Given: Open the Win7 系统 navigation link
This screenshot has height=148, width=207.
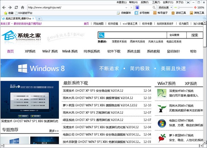Looking at the screenshot, I should [50, 51].
